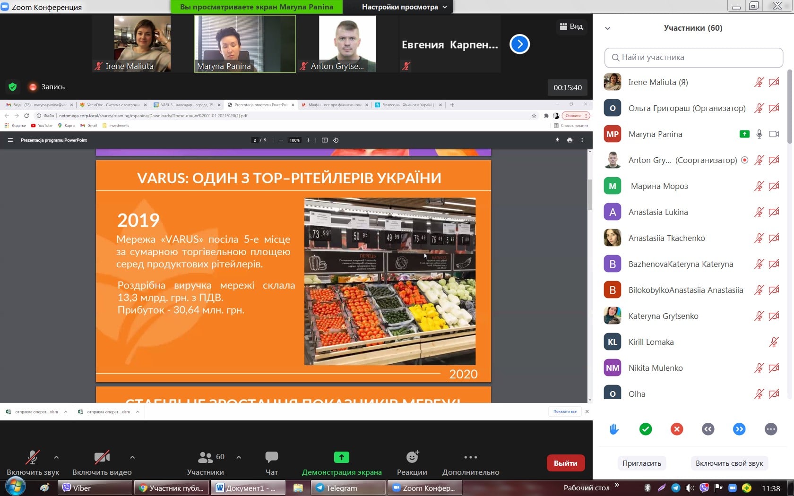Open more reactions ellipsis in participants panel
Screen dimensions: 794x496
click(x=771, y=429)
